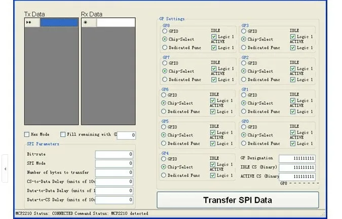Select Dedicated Func radio for GP0
Image resolution: width=342 pixels, height=219 pixels.
[244, 143]
